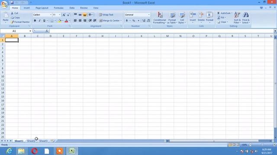
Task: Click the Borders icon
Action: point(52,21)
